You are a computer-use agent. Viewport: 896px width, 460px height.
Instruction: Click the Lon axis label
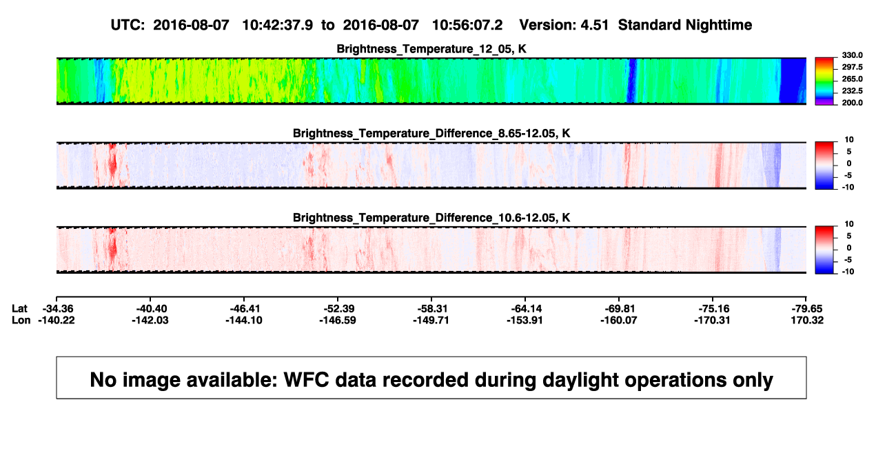(x=21, y=320)
